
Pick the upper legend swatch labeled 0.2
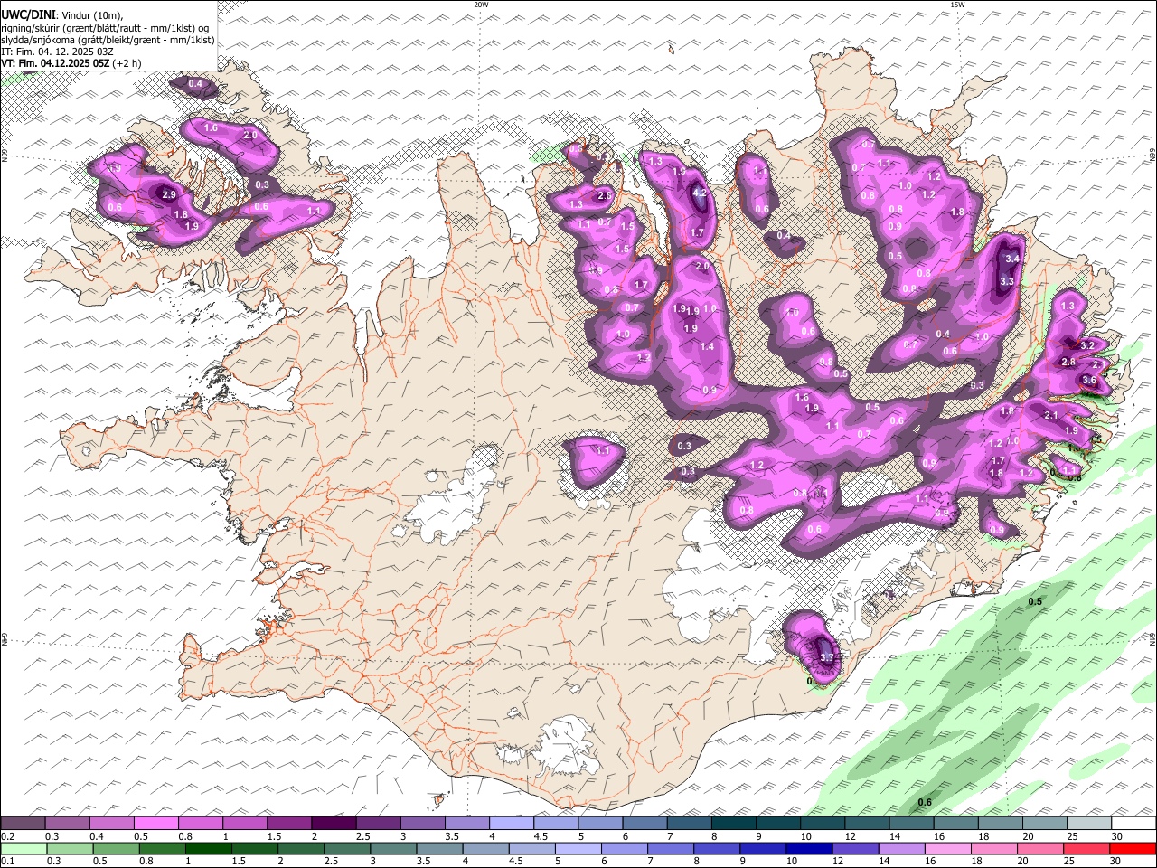click(23, 824)
